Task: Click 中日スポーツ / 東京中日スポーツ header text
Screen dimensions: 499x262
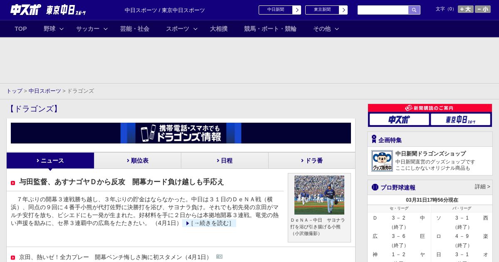Action: coord(165,10)
